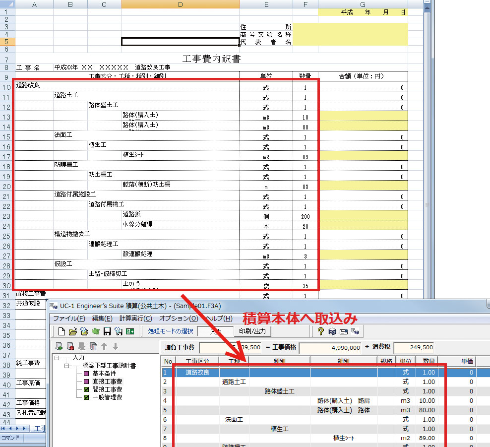Select the 直接工事費 tree item
Screen dimensions: 490x447
coord(107,382)
